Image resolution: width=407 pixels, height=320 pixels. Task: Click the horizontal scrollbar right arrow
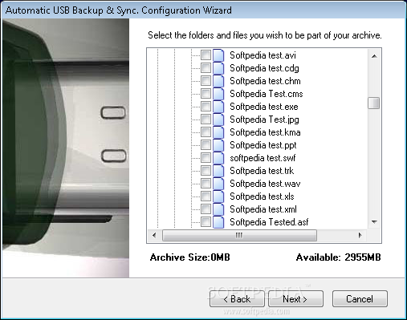coord(360,235)
